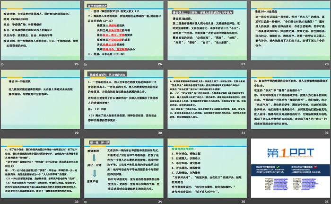Click slide number 31 label
Viewport: 331px width, 204px height.
click(x=243, y=133)
